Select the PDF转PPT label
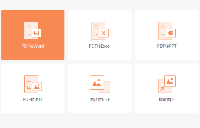The image size is (200, 128). pos(167,46)
